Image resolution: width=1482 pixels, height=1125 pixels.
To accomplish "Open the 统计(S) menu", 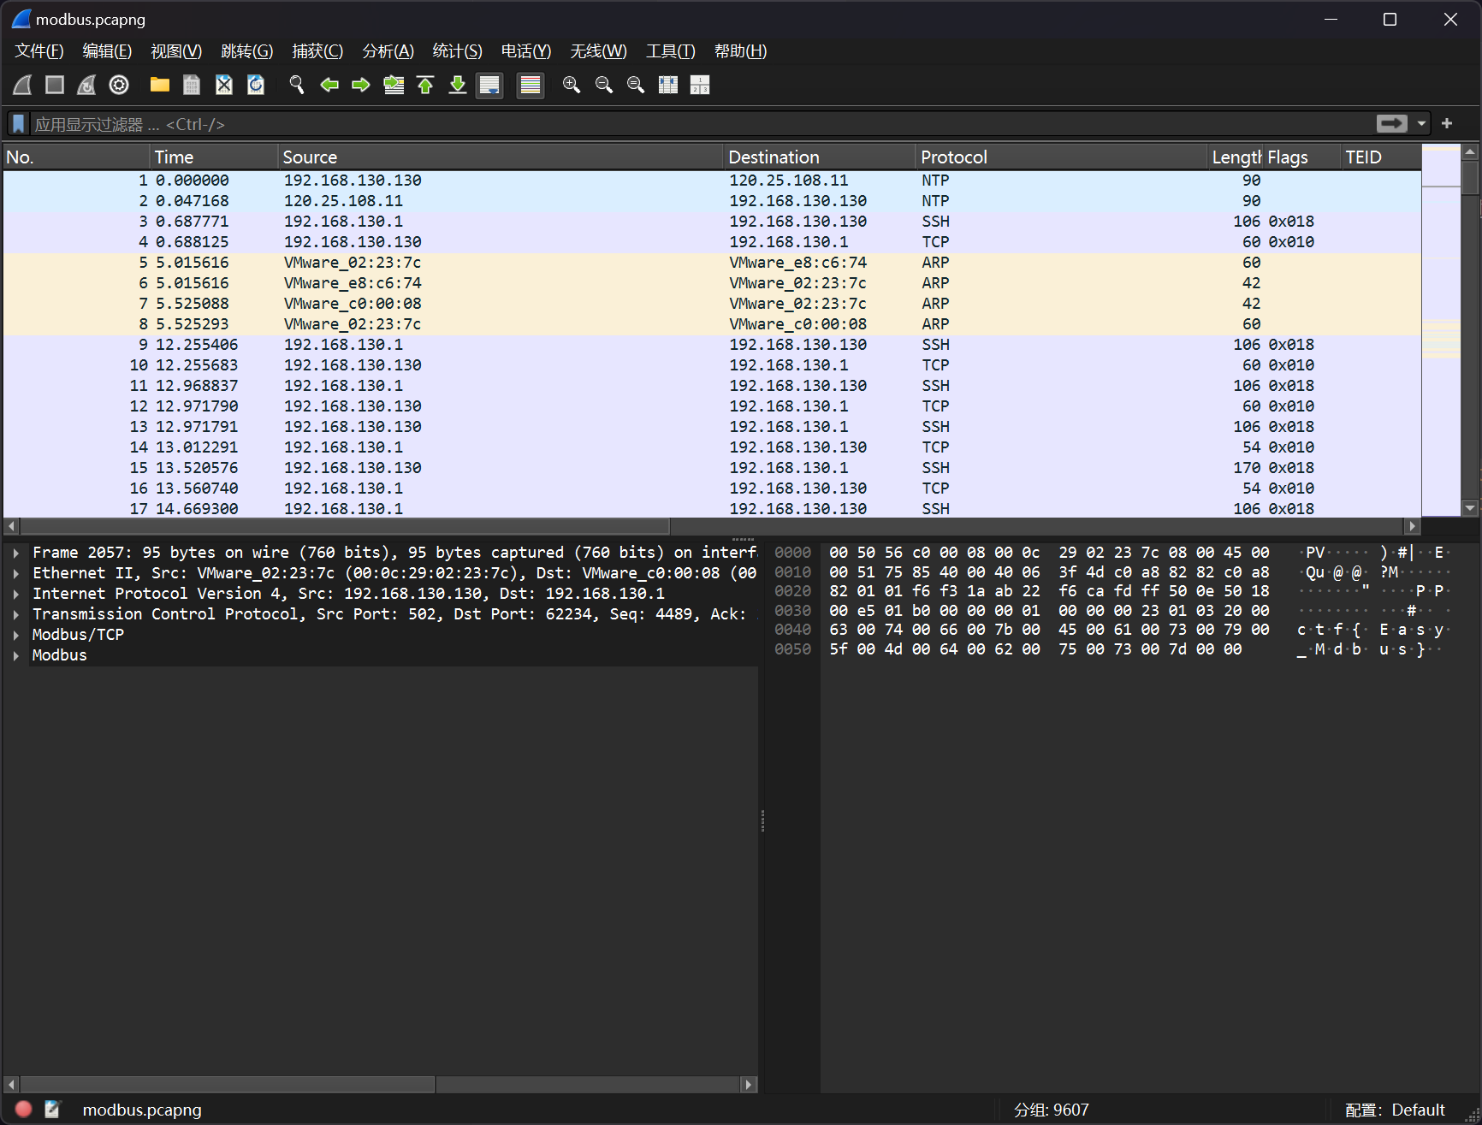I will 458,51.
